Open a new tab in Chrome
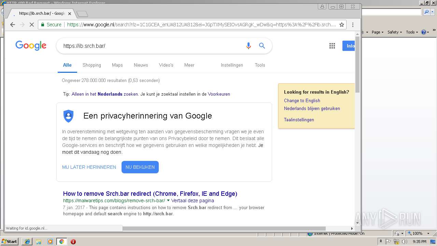Screen dimensions: 437x246 click(82, 14)
